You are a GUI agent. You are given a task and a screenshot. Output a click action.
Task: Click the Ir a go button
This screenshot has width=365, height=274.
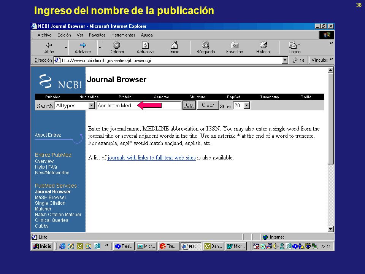[x=299, y=60]
